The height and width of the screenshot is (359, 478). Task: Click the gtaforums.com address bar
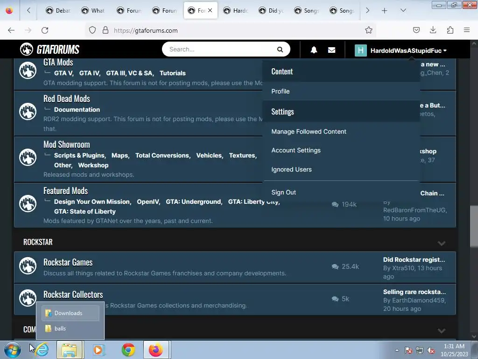point(232,30)
